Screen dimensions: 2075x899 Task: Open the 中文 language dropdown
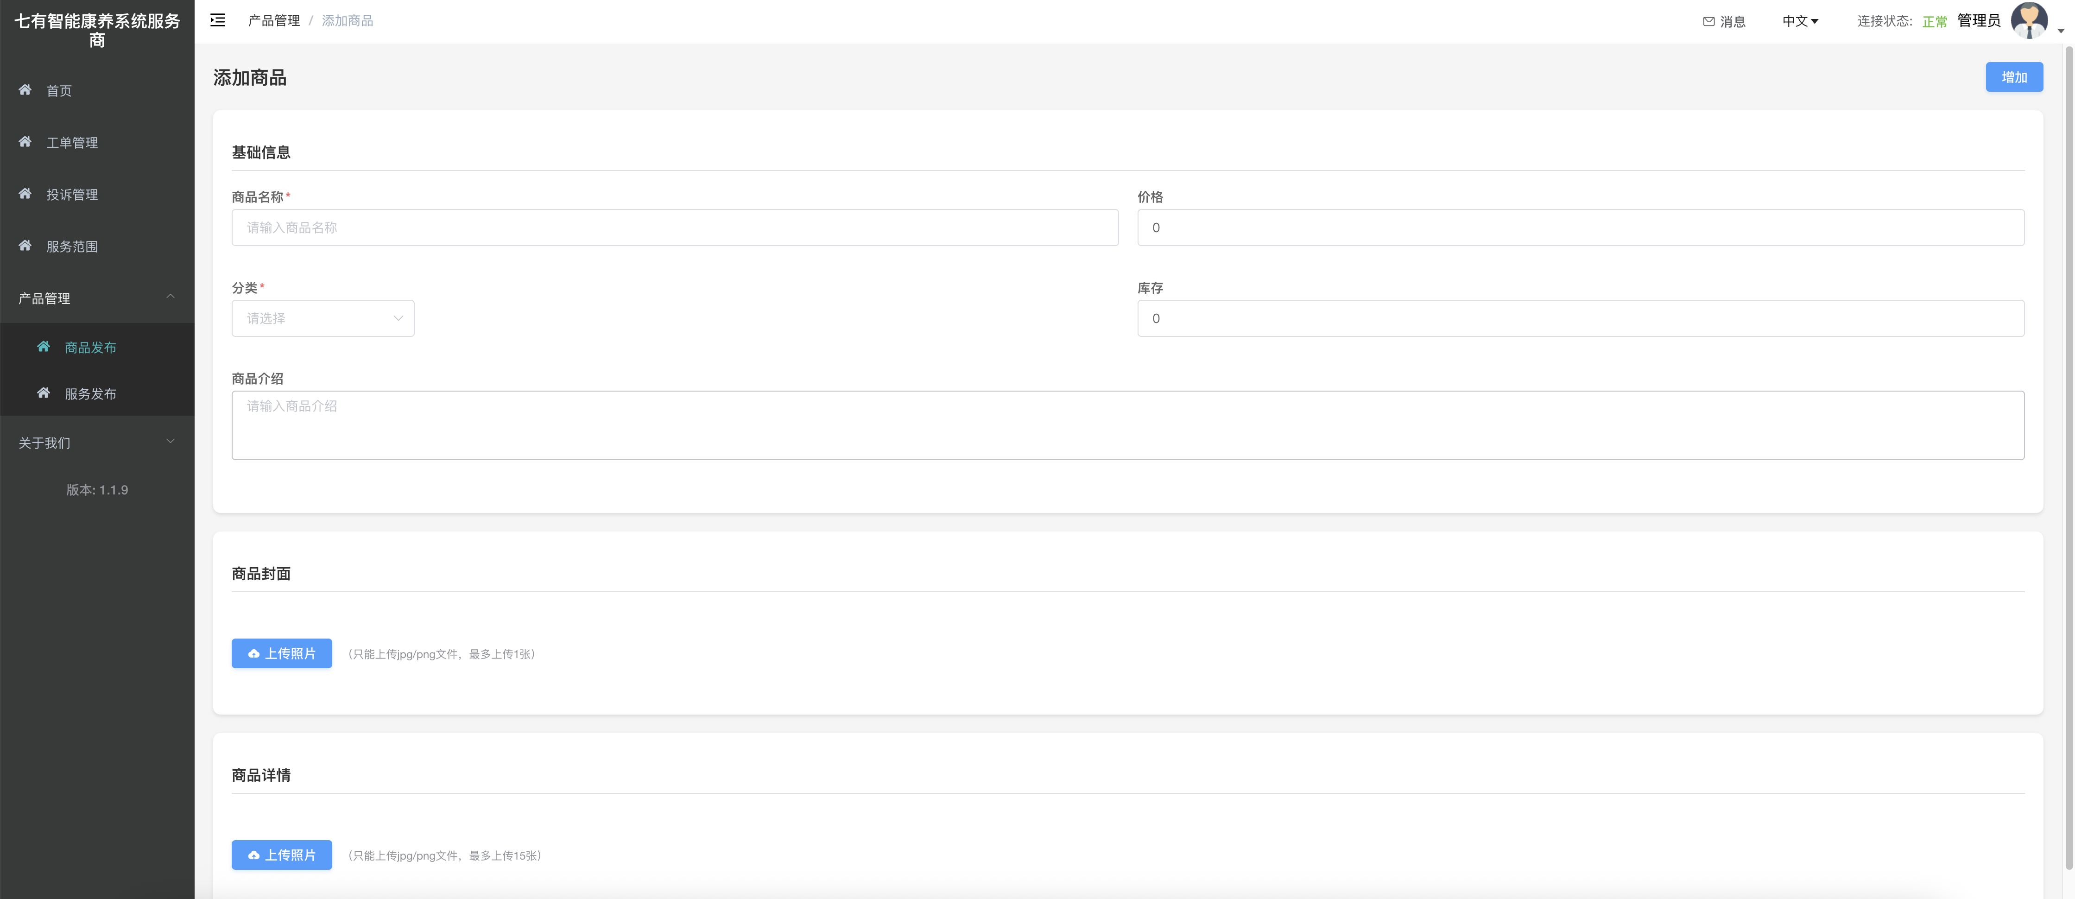pyautogui.click(x=1799, y=21)
